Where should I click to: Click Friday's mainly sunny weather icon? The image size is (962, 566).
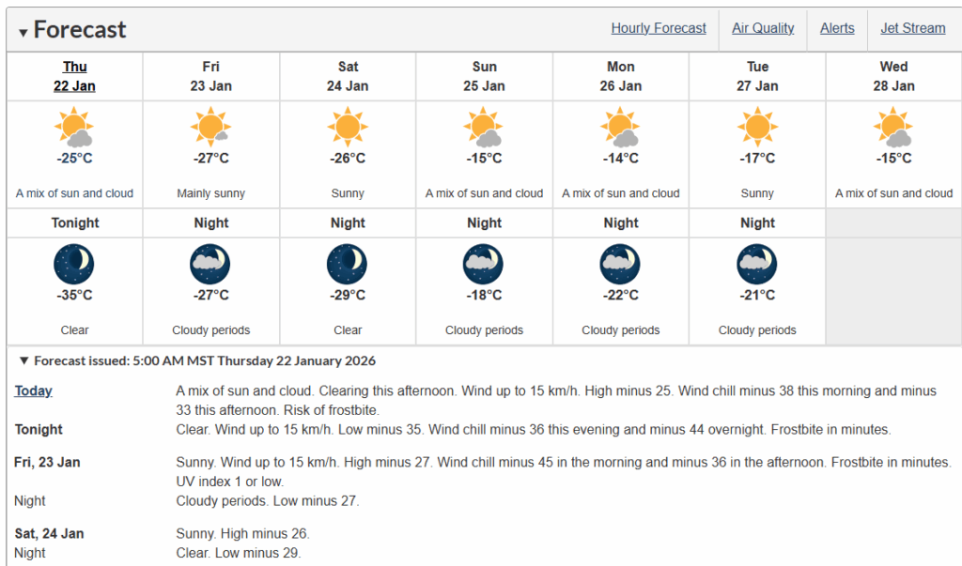tap(210, 127)
